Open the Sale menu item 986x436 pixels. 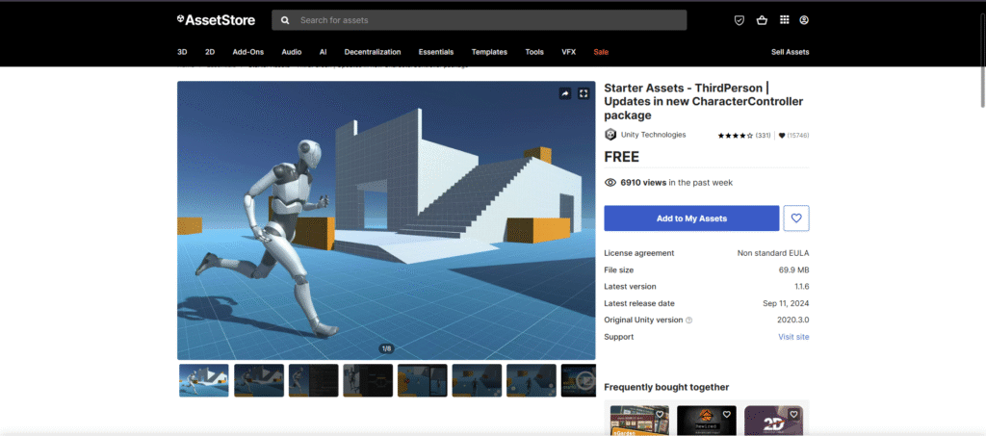click(x=601, y=52)
